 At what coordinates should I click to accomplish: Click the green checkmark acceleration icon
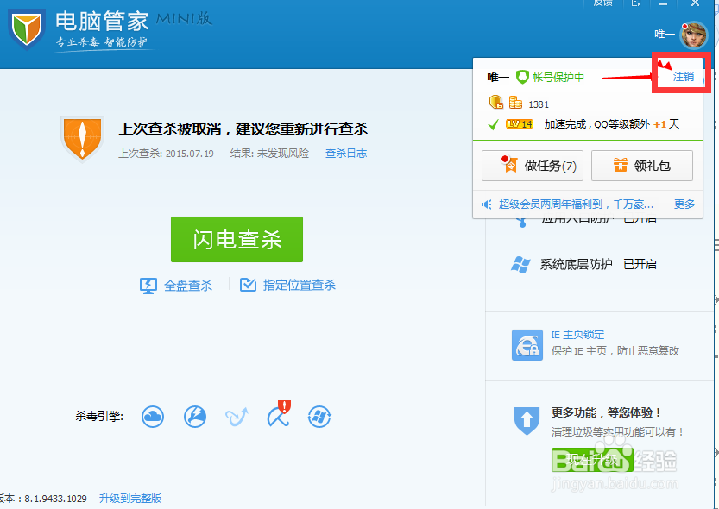pos(494,124)
